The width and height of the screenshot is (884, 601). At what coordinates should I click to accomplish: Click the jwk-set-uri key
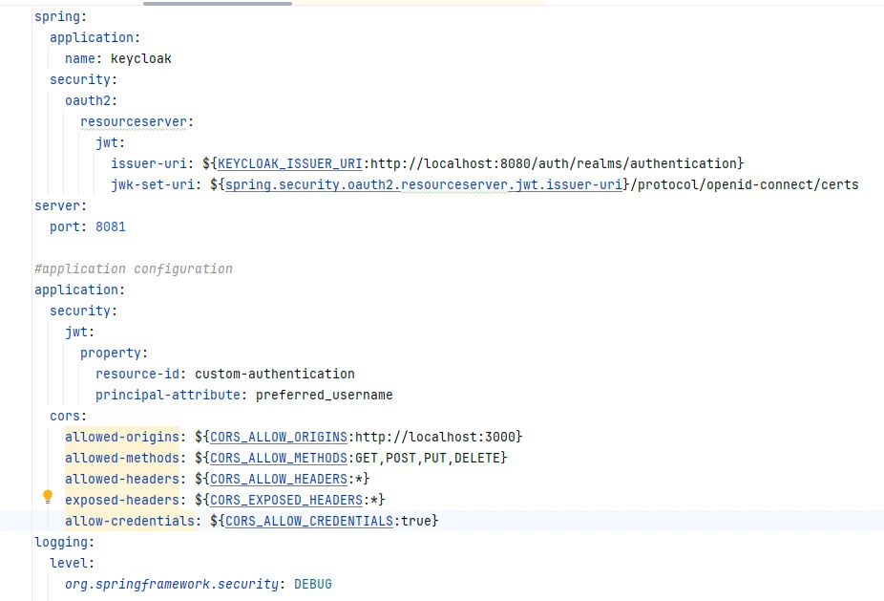(x=152, y=184)
